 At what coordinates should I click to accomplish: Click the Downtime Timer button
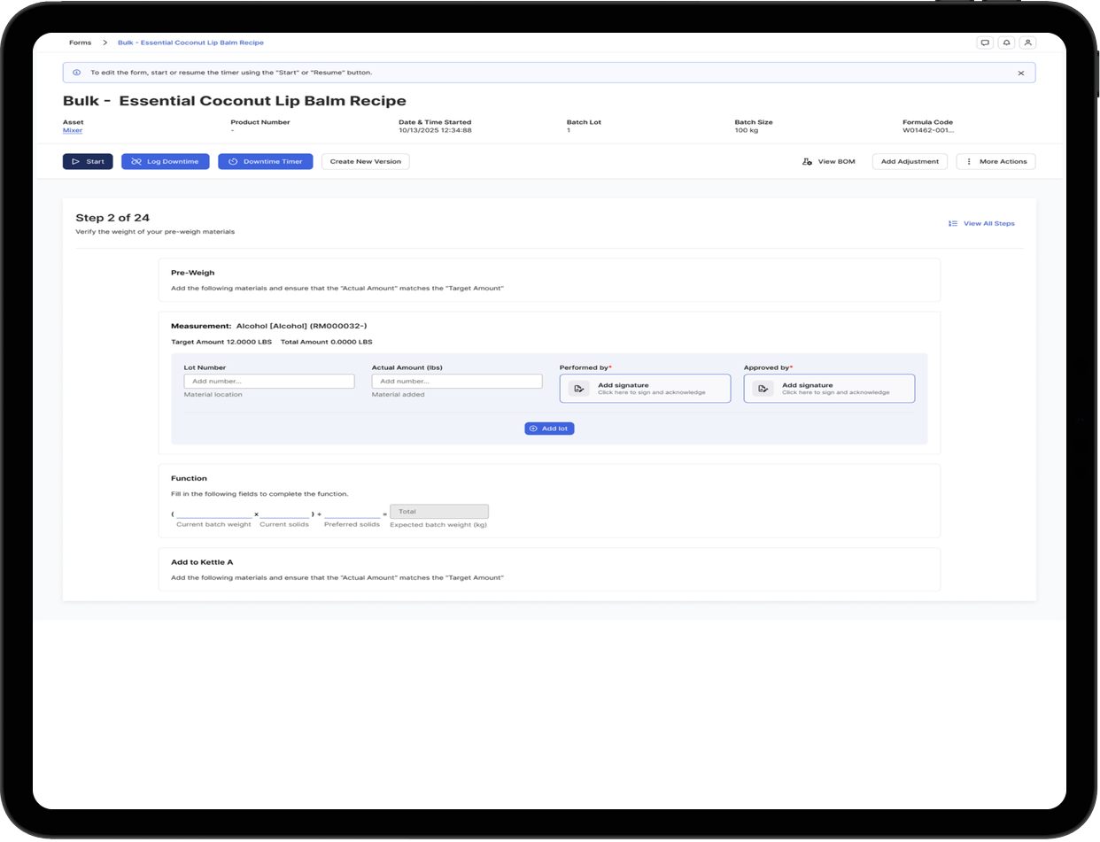tap(265, 161)
